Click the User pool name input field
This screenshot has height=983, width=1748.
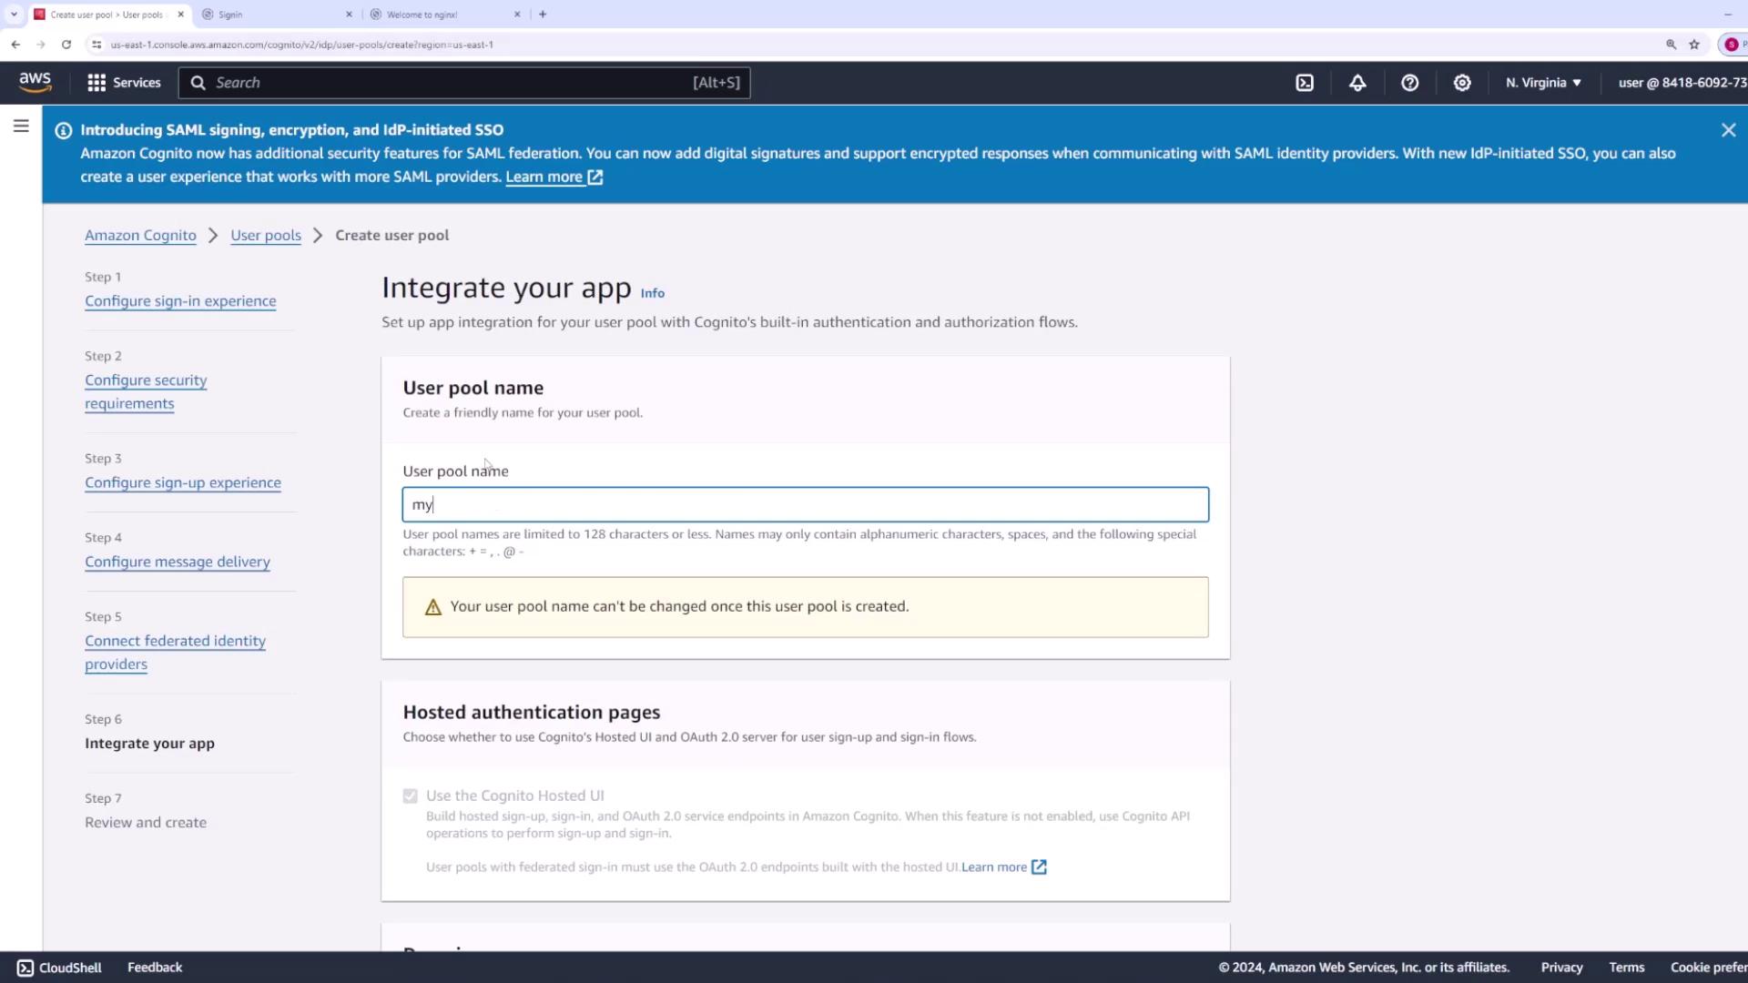[x=805, y=504]
